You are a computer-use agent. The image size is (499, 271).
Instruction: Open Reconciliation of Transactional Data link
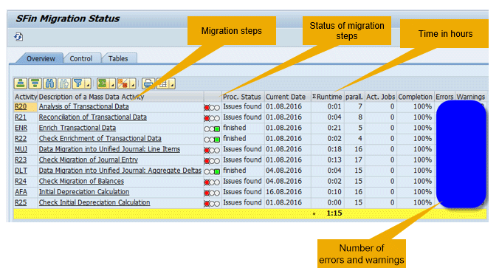point(92,117)
